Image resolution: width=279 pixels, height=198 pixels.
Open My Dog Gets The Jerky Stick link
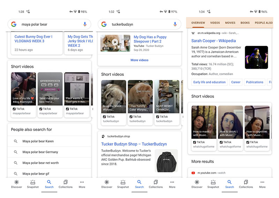pos(80,41)
